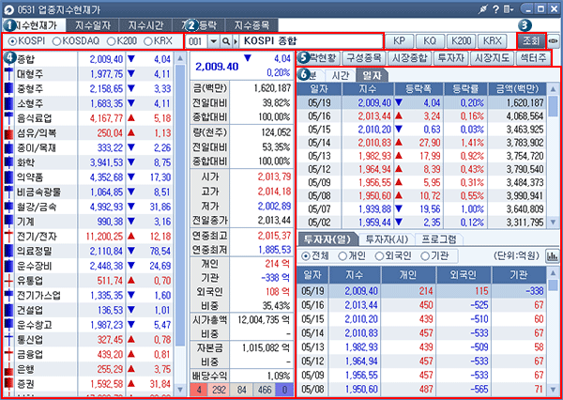This screenshot has width=563, height=400.
Task: Switch to 지수종목 tab
Action: pyautogui.click(x=251, y=25)
